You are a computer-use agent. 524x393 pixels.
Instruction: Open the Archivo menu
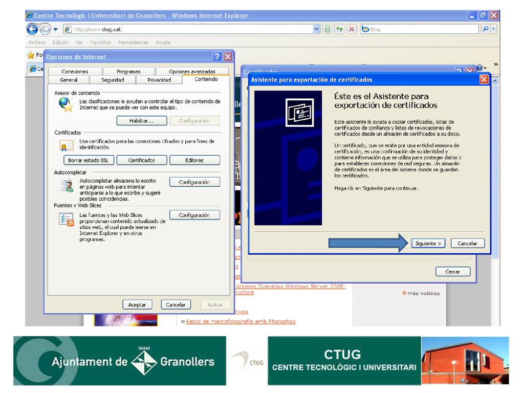pyautogui.click(x=37, y=42)
